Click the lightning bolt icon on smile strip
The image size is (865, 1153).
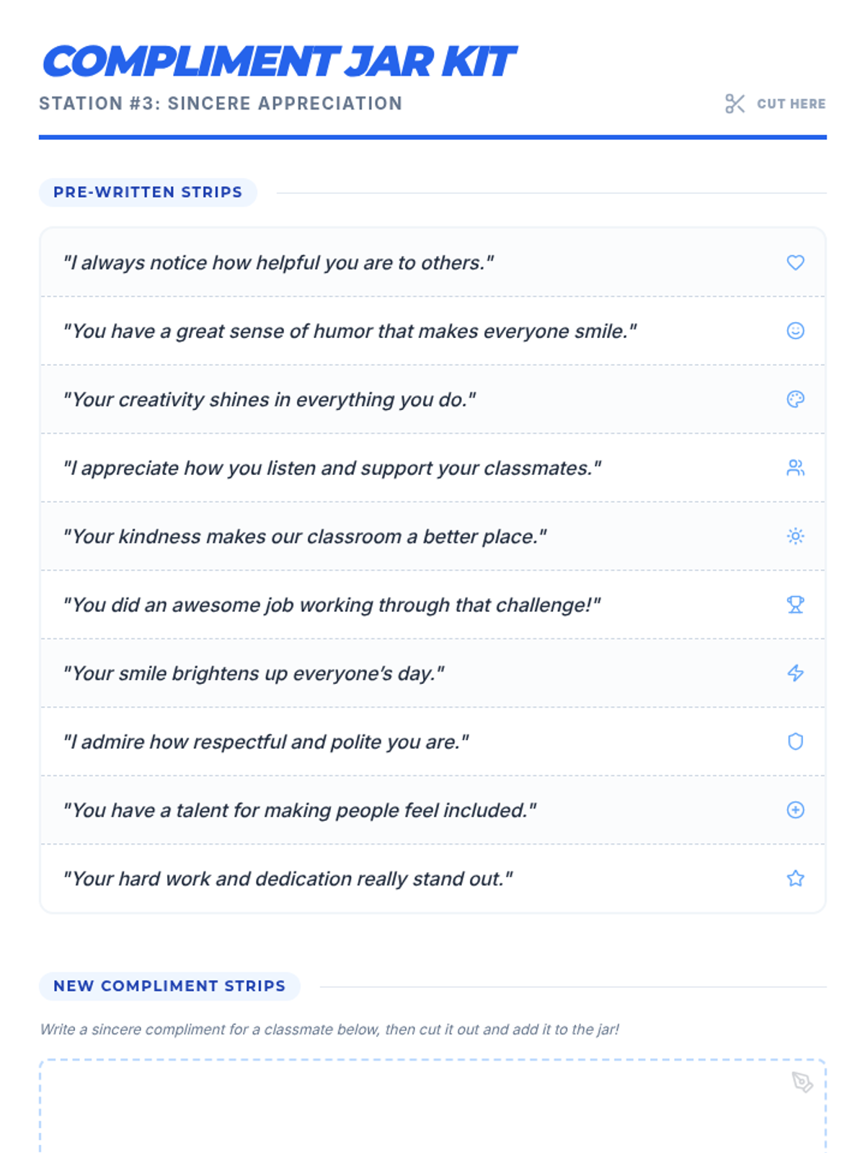pyautogui.click(x=795, y=673)
